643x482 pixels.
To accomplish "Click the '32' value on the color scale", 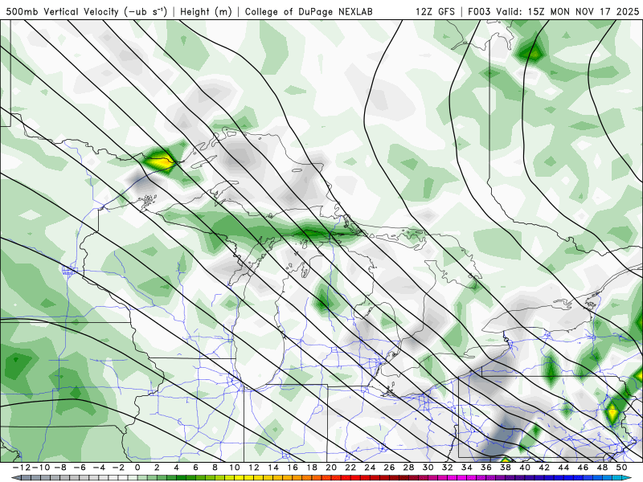I will (448, 468).
